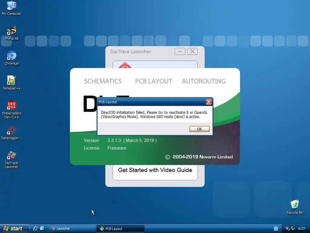Click the first system tray icon

(x=287, y=228)
